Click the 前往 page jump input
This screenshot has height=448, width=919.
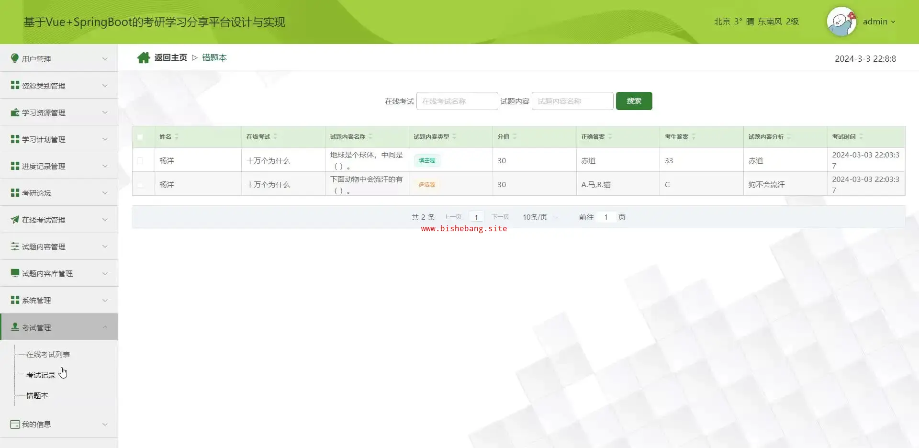(x=606, y=217)
